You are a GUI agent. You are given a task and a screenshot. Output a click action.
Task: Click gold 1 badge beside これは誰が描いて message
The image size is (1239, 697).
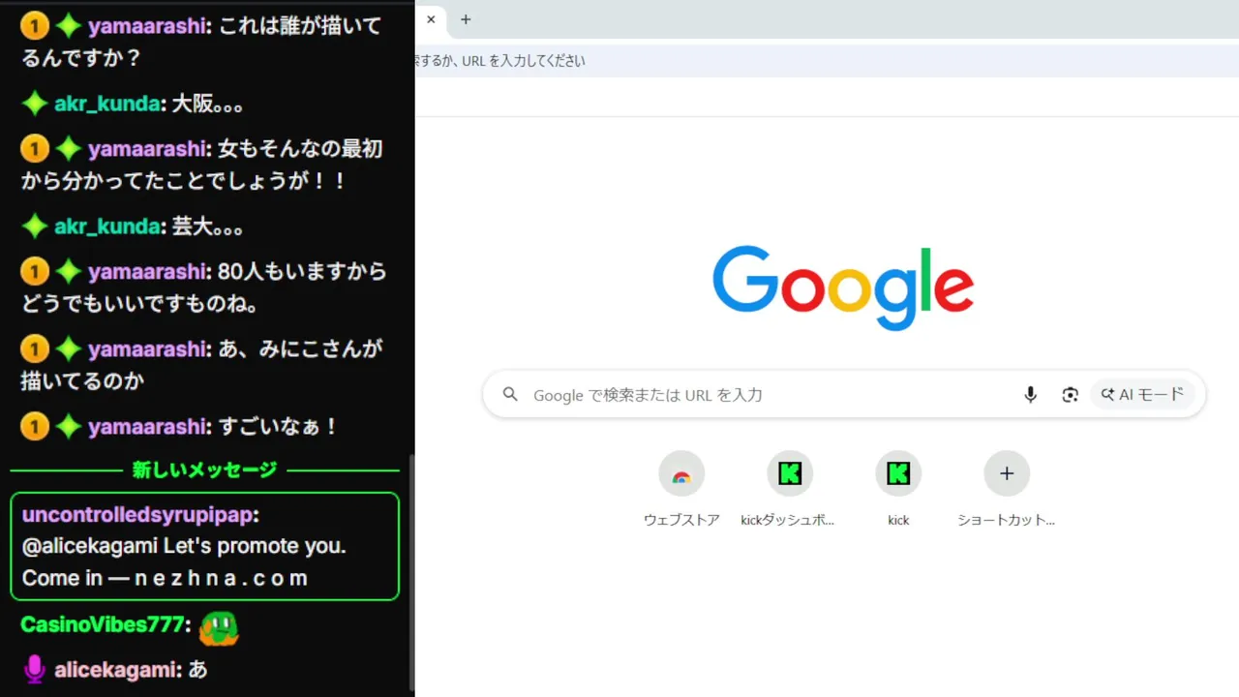pos(34,26)
